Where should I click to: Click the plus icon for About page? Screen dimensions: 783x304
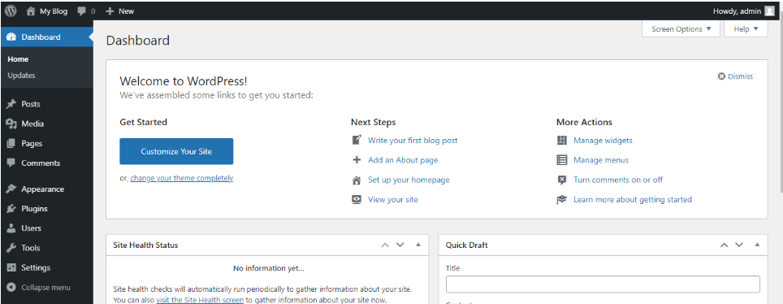(x=357, y=160)
